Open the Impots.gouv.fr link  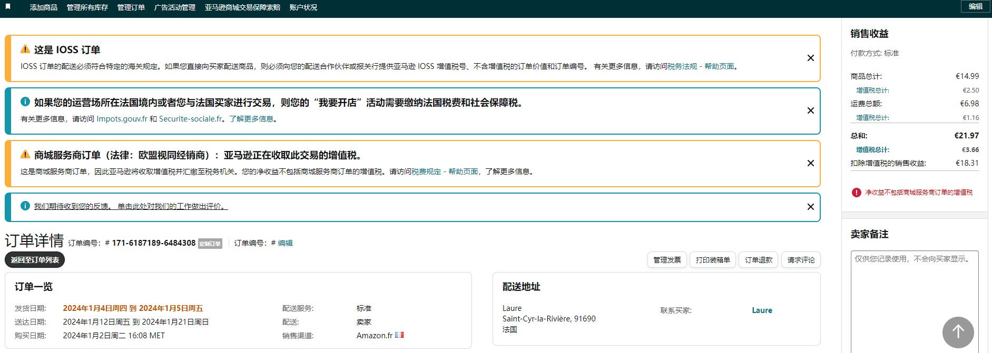pos(122,119)
